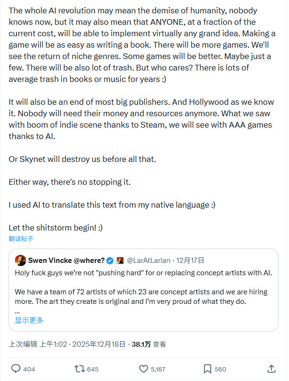Expand quoted post with 显示更多
Viewport: 289px width, 381px height.
coord(29,320)
